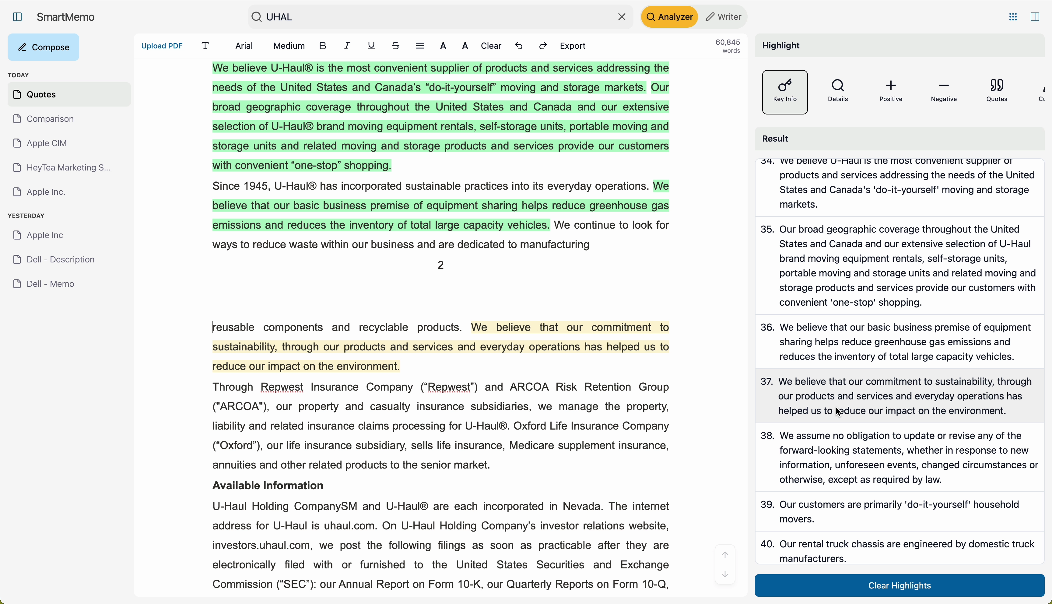This screenshot has width=1052, height=604.
Task: Select the Quotes highlight tab
Action: [x=997, y=91]
